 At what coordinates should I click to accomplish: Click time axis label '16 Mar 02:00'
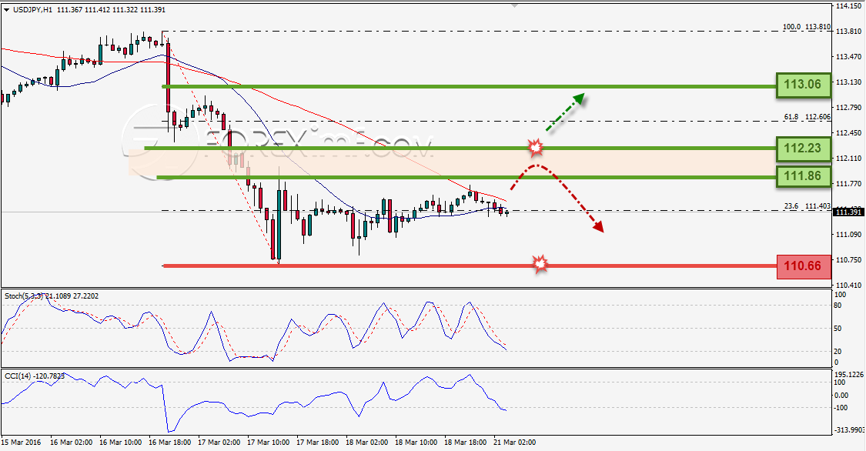pos(72,443)
